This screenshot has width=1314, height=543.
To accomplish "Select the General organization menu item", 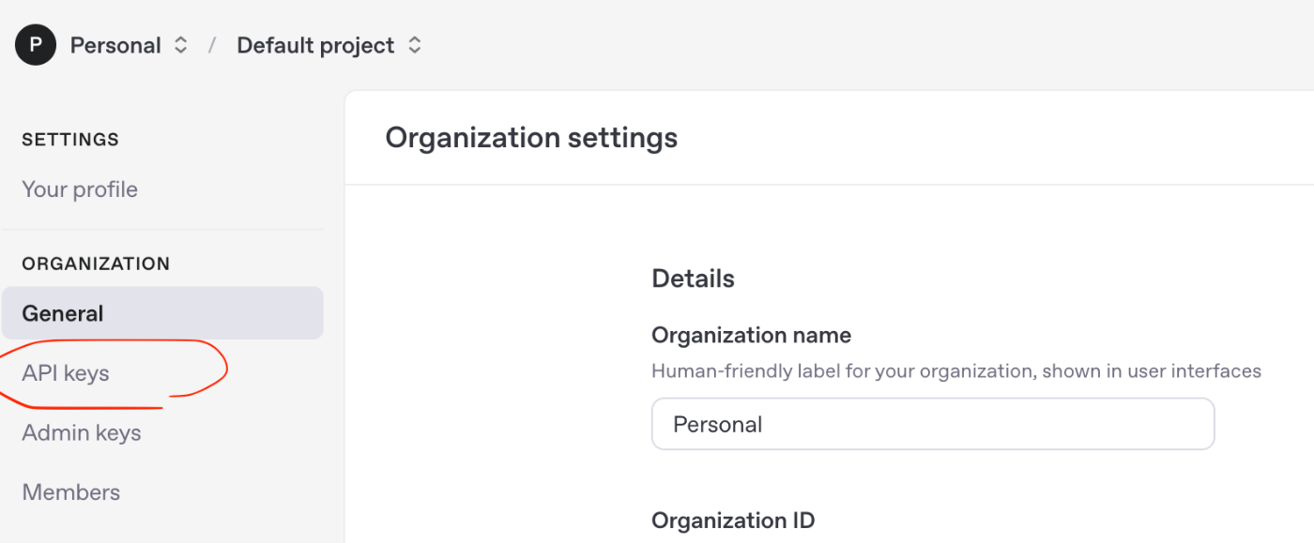I will (x=162, y=313).
